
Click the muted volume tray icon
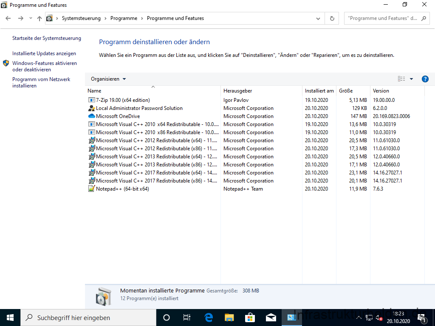pyautogui.click(x=379, y=318)
